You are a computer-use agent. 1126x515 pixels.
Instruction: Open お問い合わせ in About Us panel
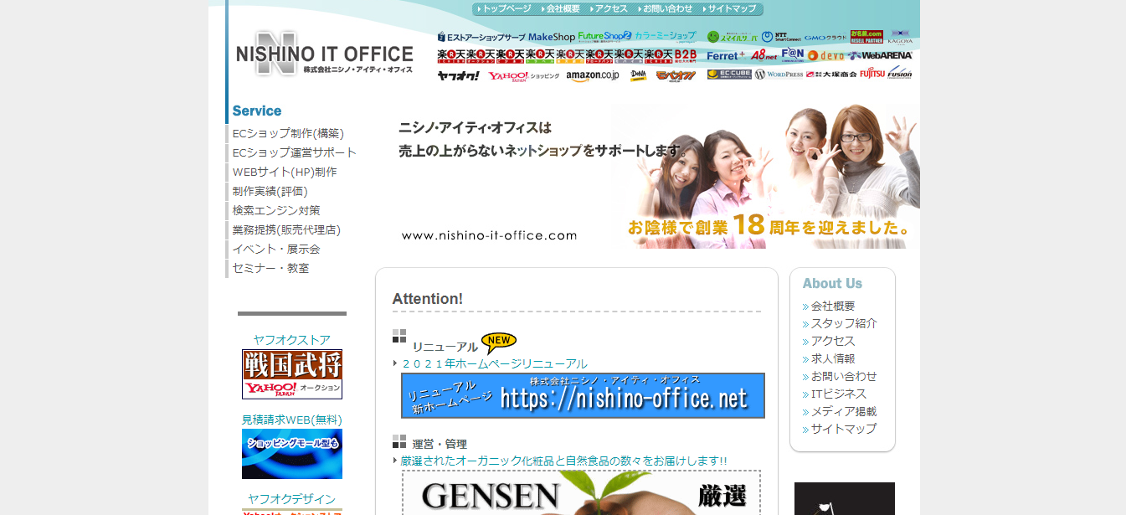[x=844, y=376]
